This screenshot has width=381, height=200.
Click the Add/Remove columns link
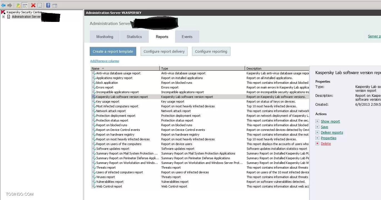pyautogui.click(x=104, y=61)
